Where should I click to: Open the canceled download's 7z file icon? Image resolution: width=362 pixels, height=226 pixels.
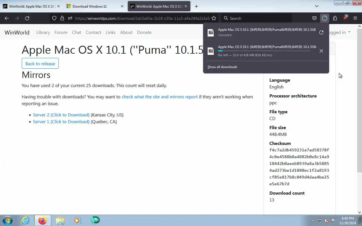[x=211, y=32]
